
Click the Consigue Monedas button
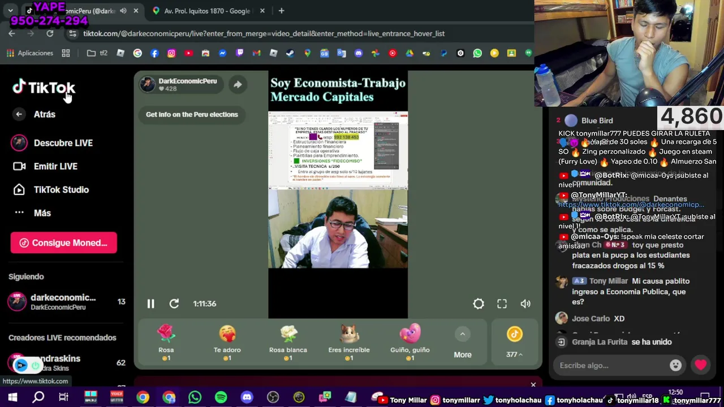(x=63, y=243)
